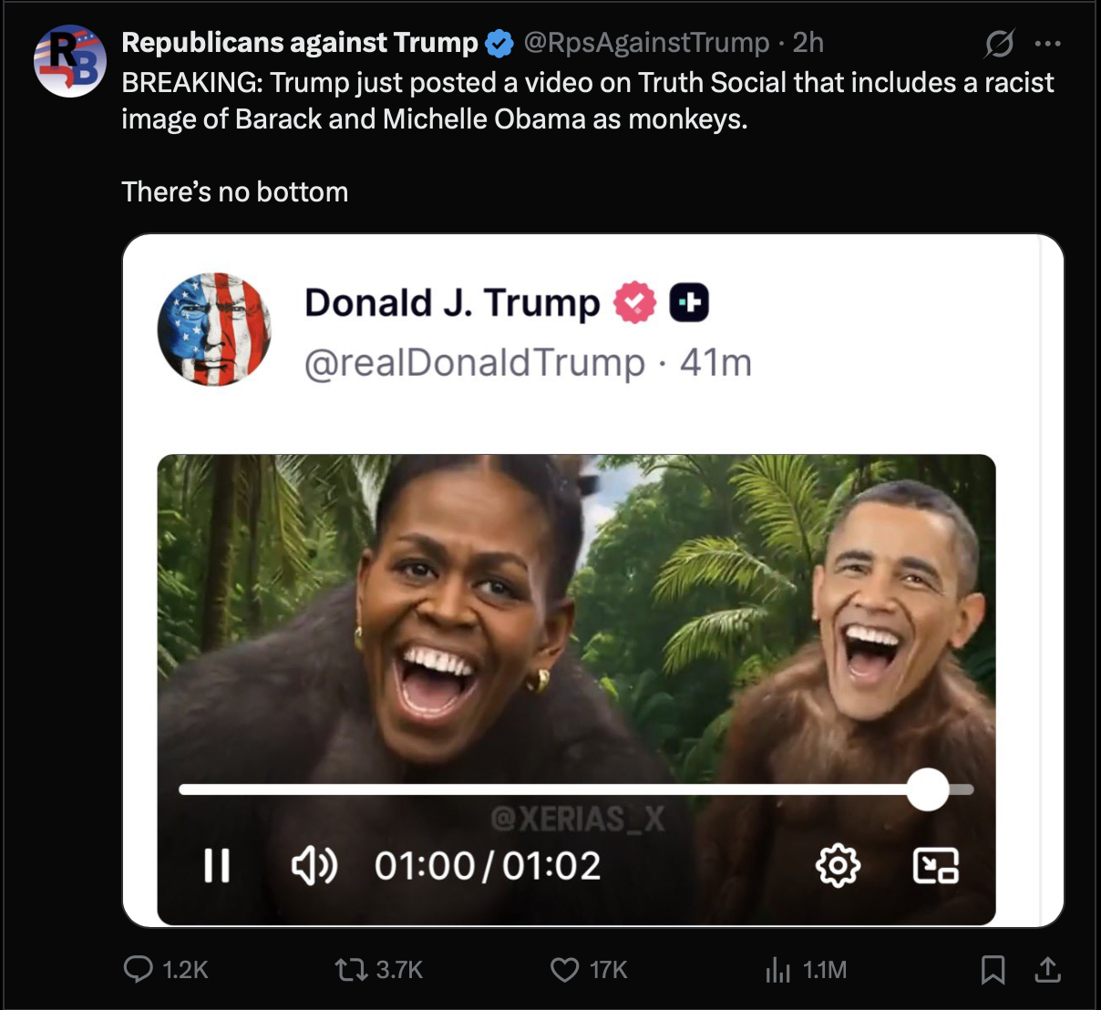Click the red verified badge in the embedded post

coord(634,303)
